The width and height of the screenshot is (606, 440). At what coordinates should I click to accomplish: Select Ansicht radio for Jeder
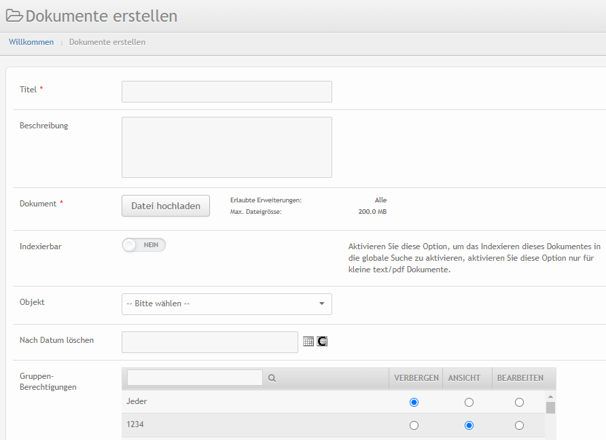pyautogui.click(x=469, y=402)
